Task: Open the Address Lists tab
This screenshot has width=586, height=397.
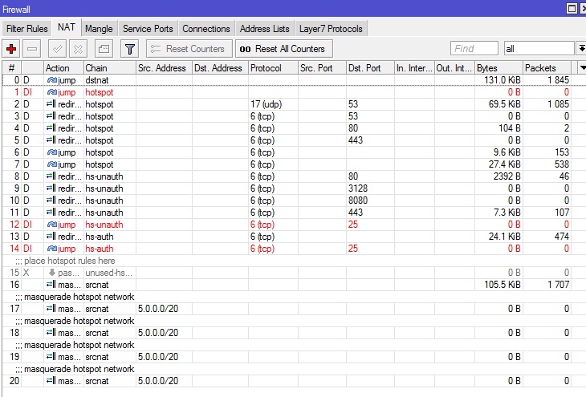Action: point(265,29)
